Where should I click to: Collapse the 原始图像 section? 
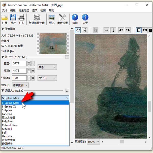(3, 29)
